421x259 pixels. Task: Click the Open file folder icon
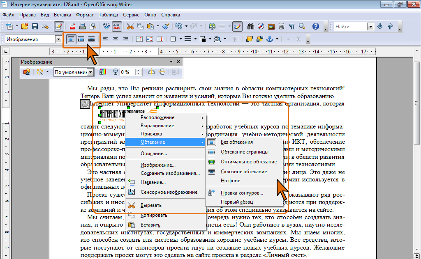25,26
